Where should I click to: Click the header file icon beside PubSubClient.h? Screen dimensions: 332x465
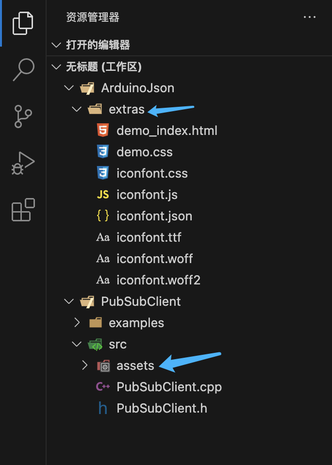coord(103,408)
